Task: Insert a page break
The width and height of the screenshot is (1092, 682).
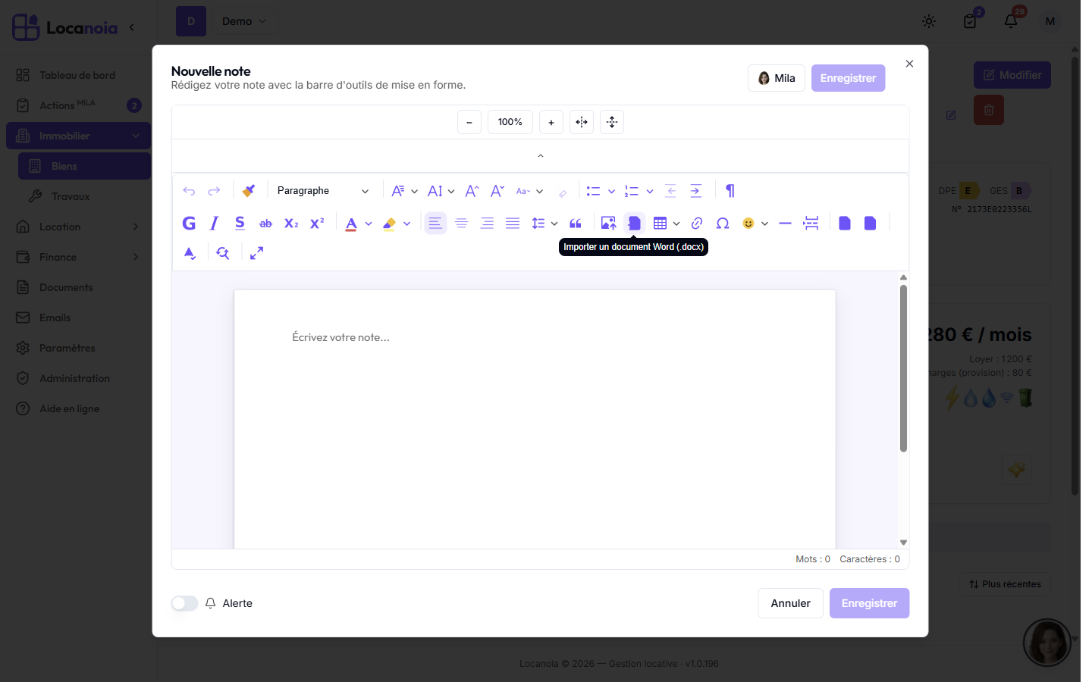Action: click(x=811, y=223)
